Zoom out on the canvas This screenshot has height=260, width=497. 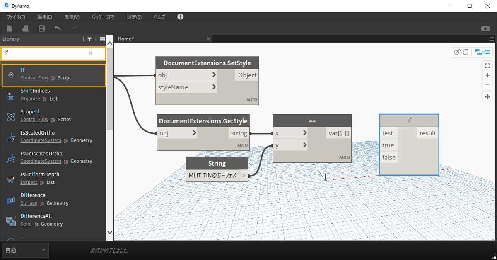click(487, 84)
